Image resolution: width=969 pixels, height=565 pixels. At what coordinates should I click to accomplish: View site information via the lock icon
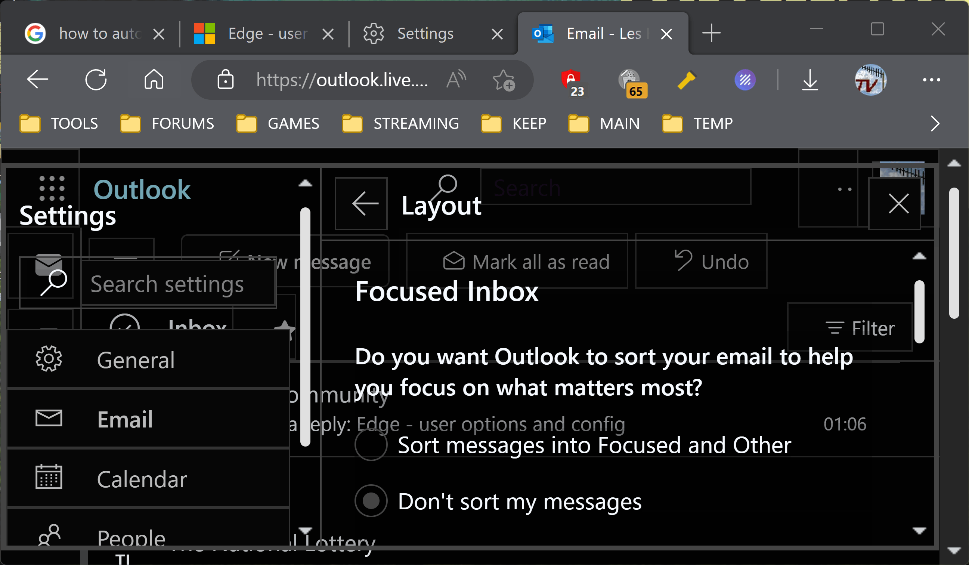click(225, 80)
